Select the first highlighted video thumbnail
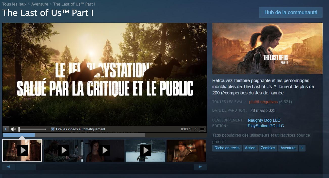This screenshot has width=329, height=178. click(x=22, y=150)
